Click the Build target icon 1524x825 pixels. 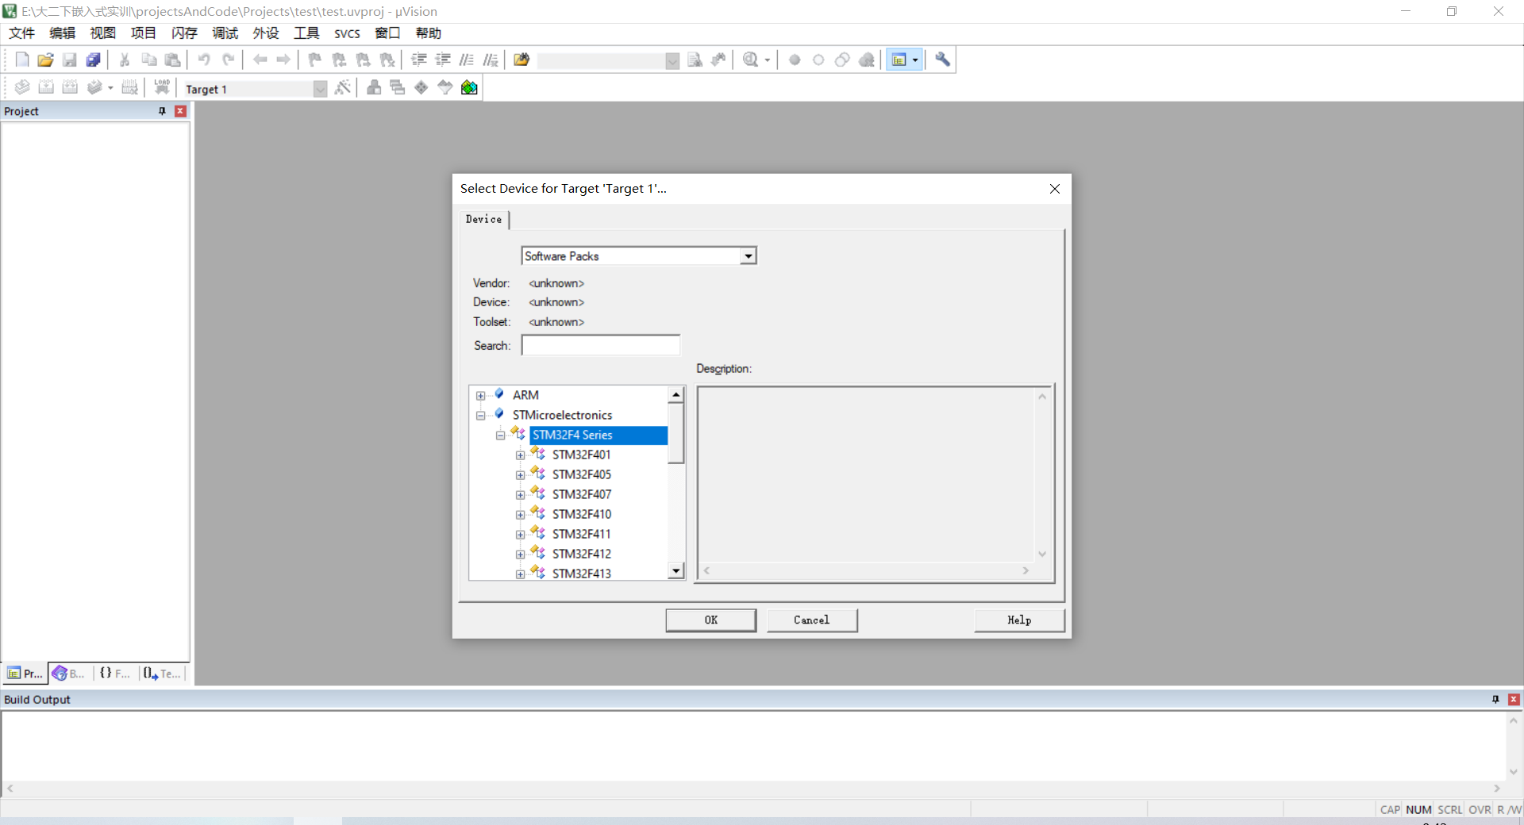(46, 87)
